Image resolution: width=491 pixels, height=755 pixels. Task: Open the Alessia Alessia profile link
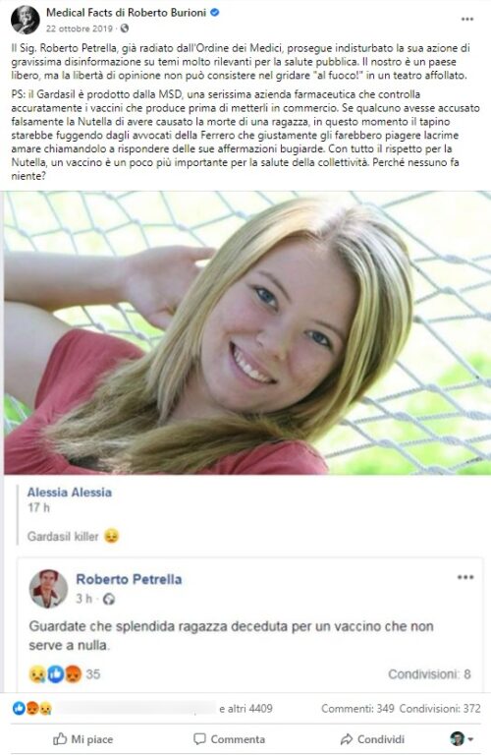pyautogui.click(x=70, y=493)
